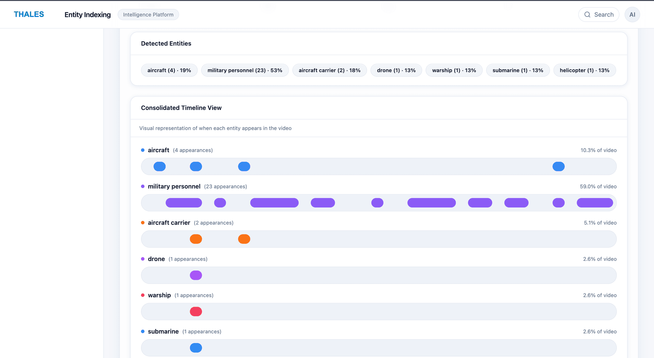Click the purple dot beside military personnel
The image size is (654, 358).
click(142, 186)
